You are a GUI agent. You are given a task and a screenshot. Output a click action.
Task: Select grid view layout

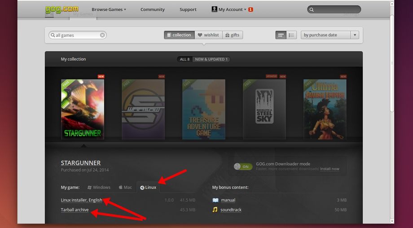[281, 35]
